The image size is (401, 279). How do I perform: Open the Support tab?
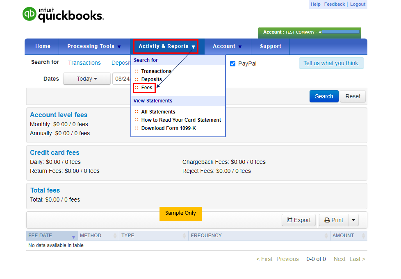271,47
